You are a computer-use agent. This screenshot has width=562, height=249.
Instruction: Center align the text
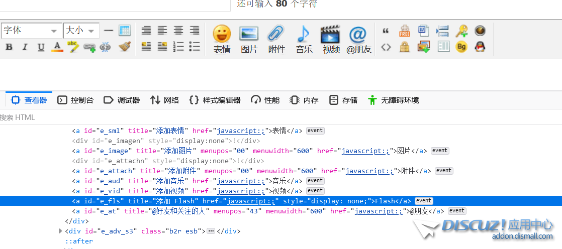178,31
